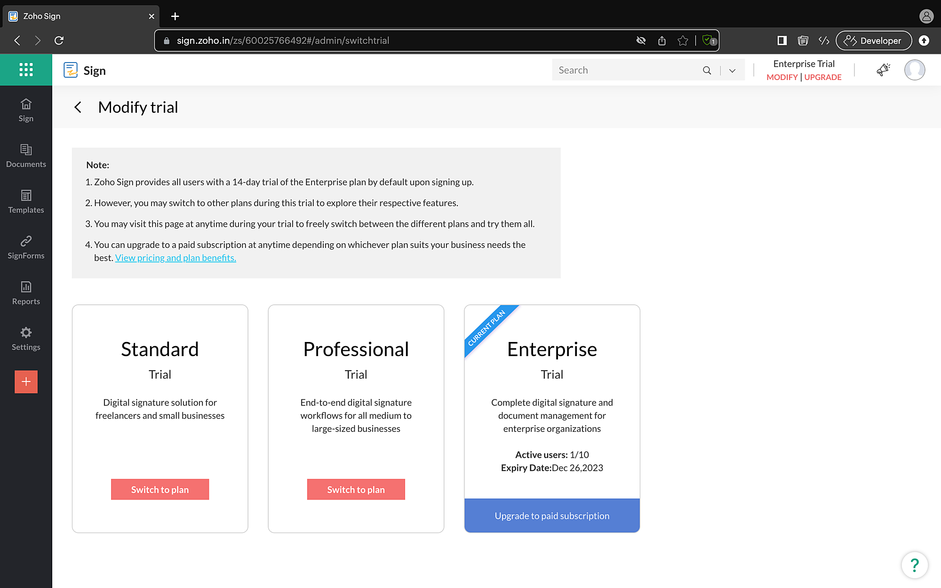Select the Zoho Sign browser tab
941x588 pixels.
[x=81, y=16]
